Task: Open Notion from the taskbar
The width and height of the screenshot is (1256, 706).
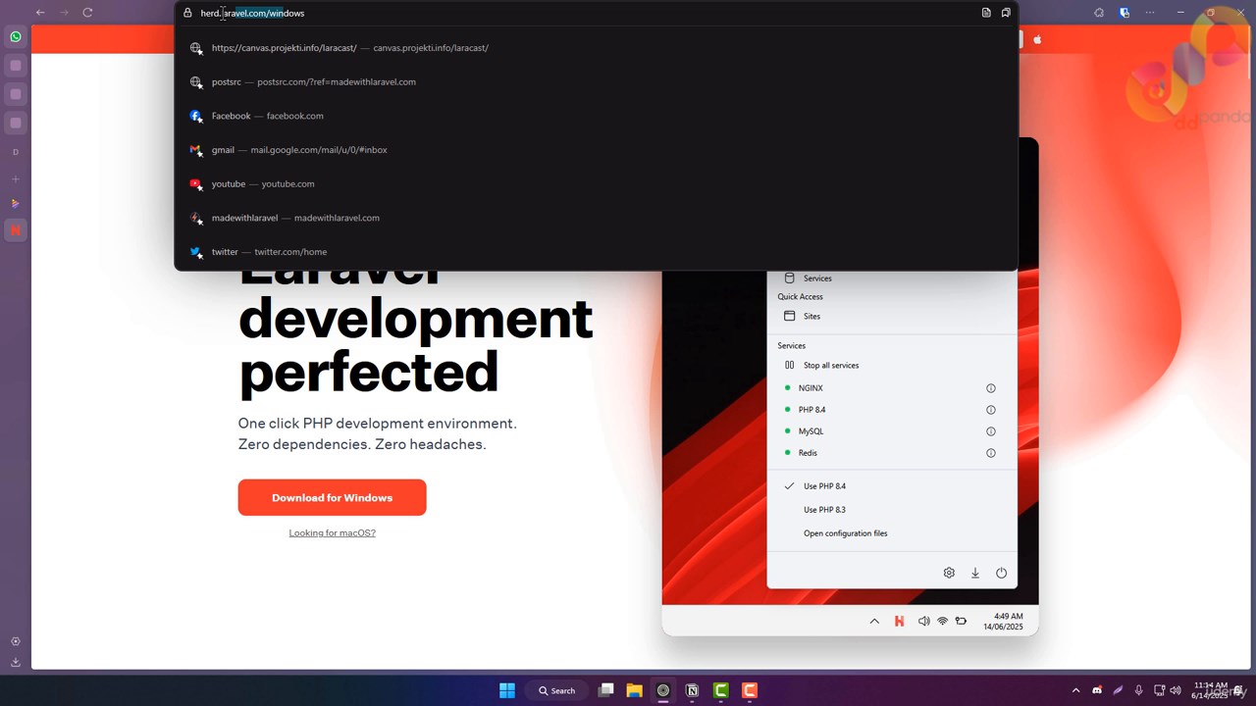Action: (x=692, y=690)
